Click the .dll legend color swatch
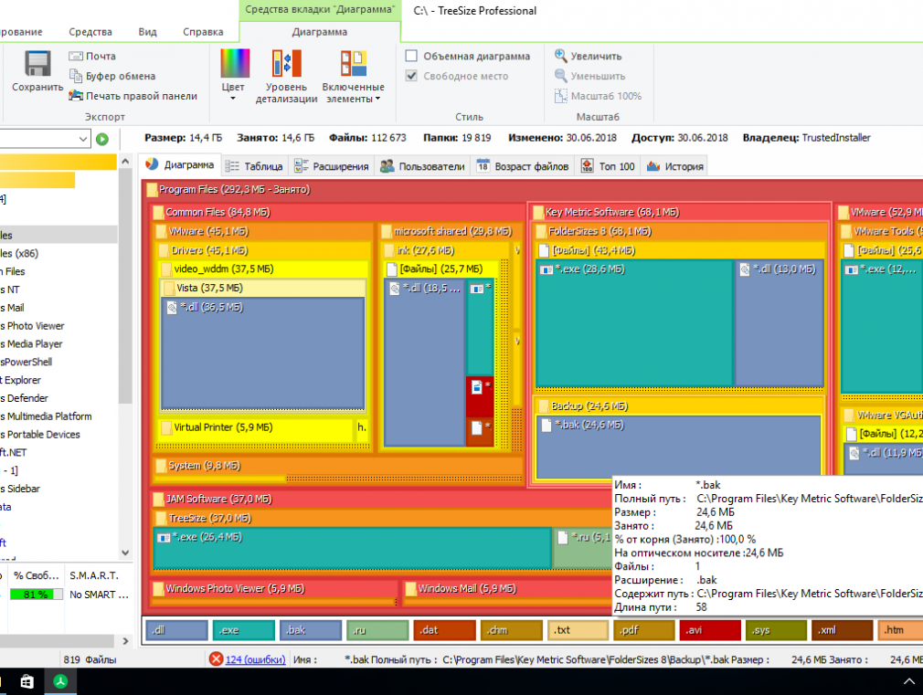 tap(176, 630)
